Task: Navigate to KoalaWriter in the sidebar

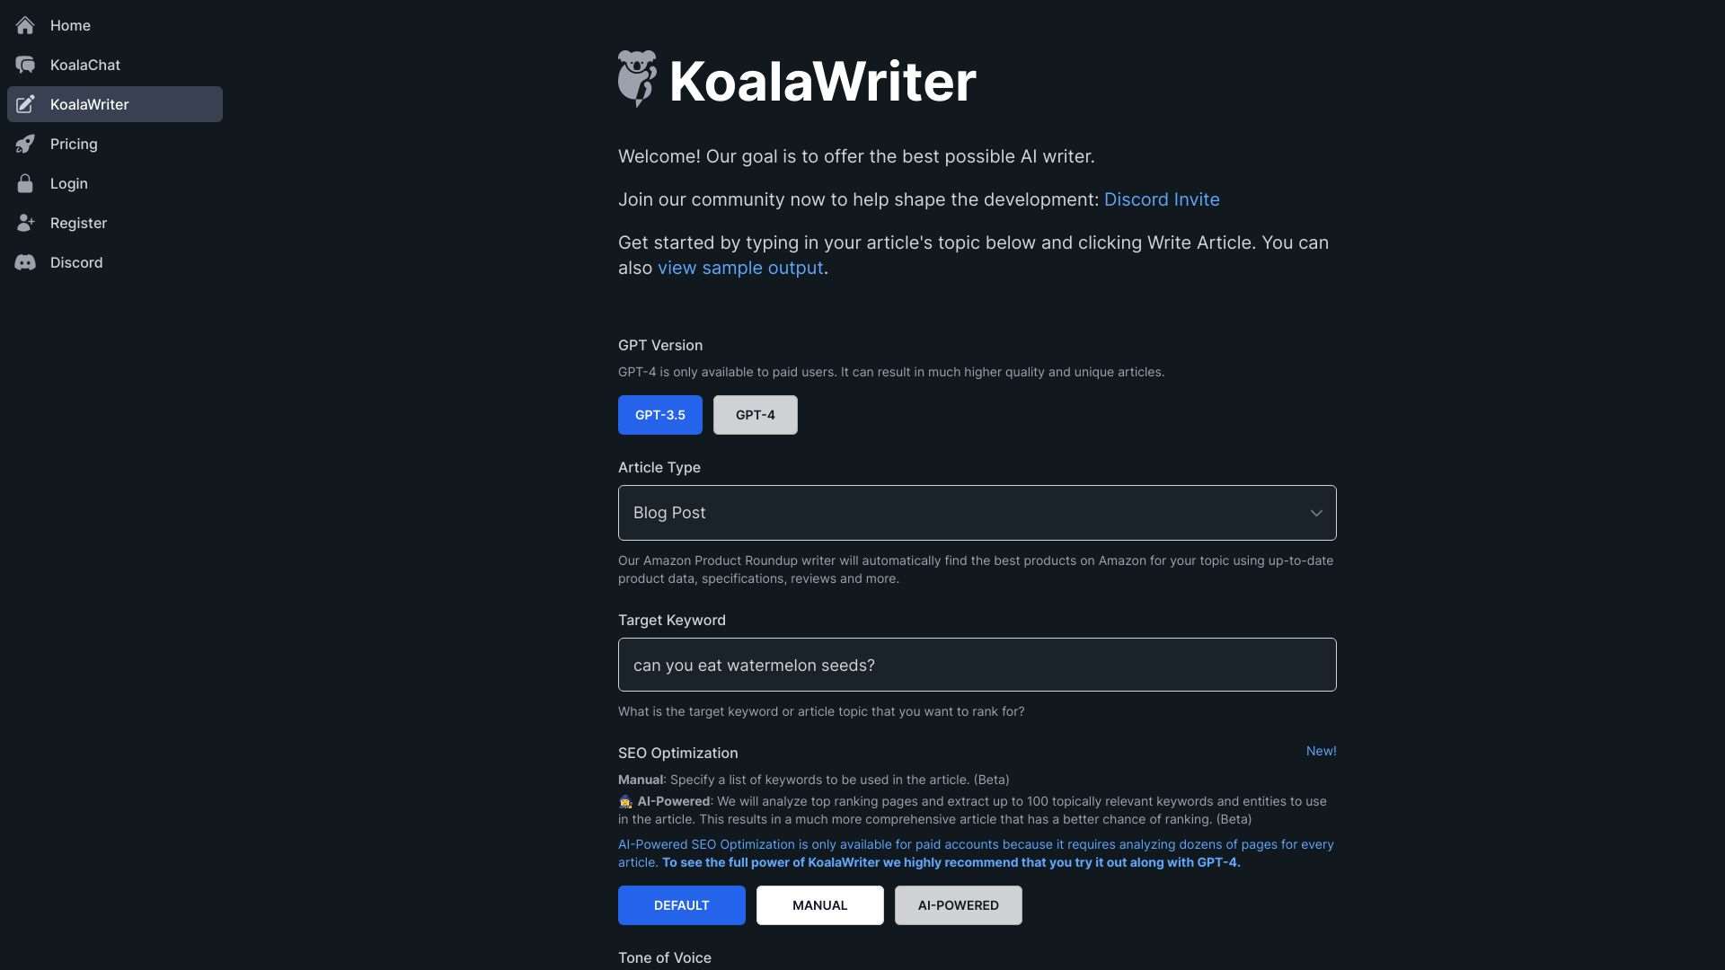Action: coord(91,104)
